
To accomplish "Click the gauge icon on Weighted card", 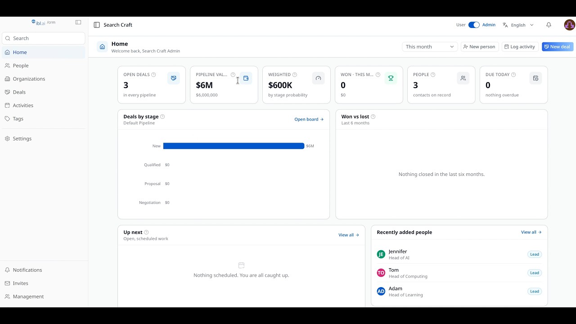I will [x=318, y=78].
